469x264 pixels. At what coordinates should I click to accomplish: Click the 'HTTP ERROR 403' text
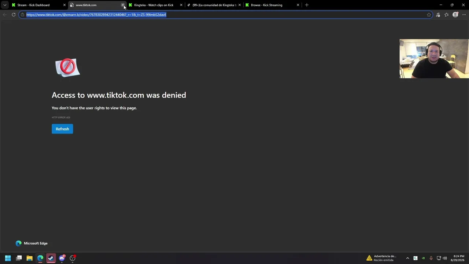(x=61, y=117)
